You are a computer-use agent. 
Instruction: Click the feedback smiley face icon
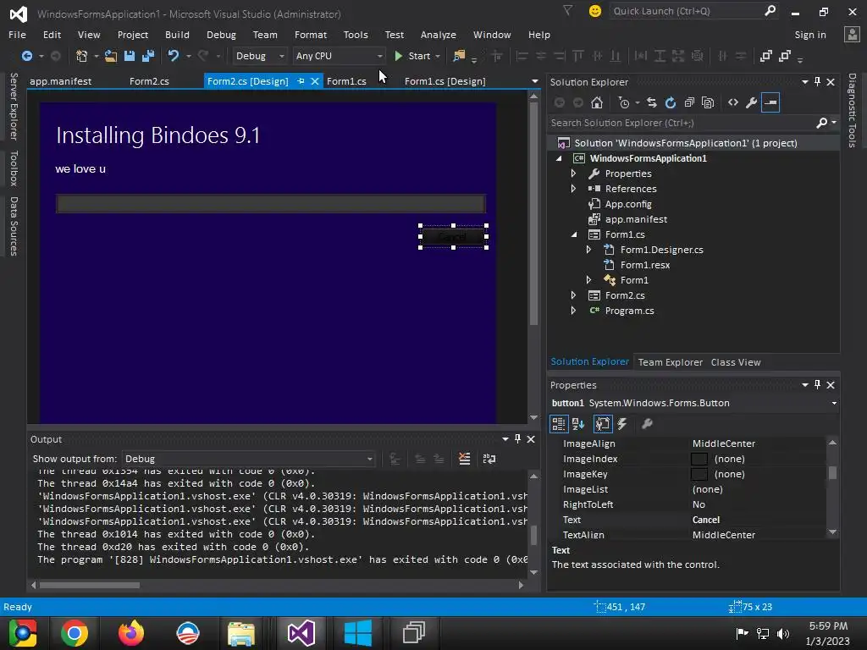click(x=595, y=11)
